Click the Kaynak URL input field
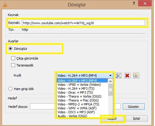The width and height of the screenshot is (155, 126). (83, 23)
